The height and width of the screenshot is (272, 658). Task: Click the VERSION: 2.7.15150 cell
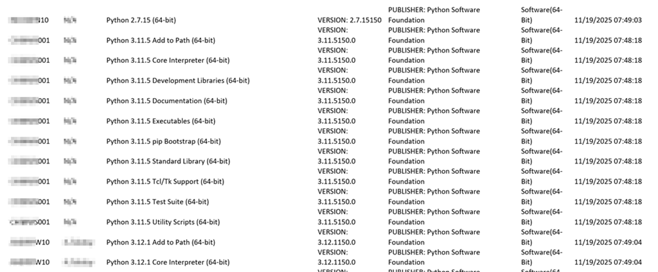click(x=350, y=21)
